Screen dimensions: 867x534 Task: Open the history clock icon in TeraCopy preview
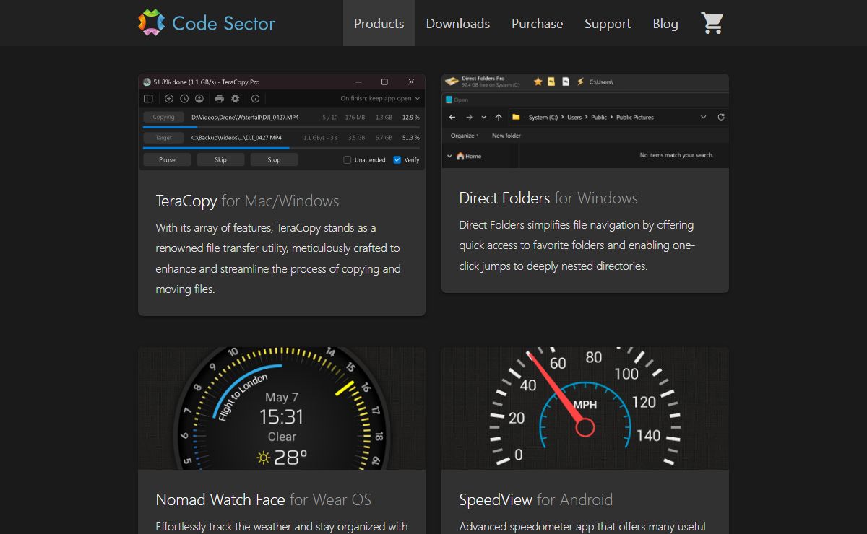click(184, 99)
